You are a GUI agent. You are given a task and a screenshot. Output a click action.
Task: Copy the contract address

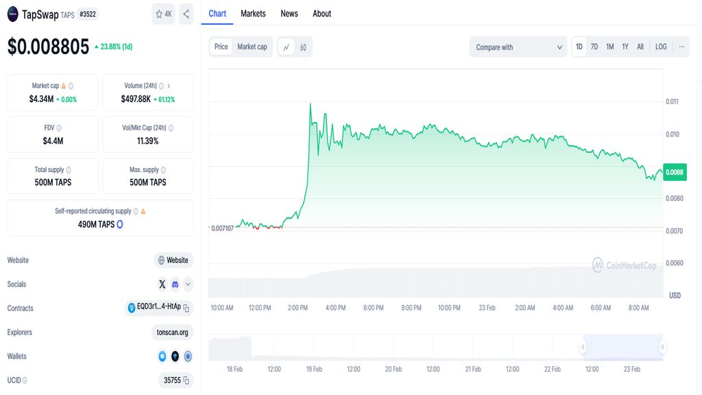tap(186, 309)
